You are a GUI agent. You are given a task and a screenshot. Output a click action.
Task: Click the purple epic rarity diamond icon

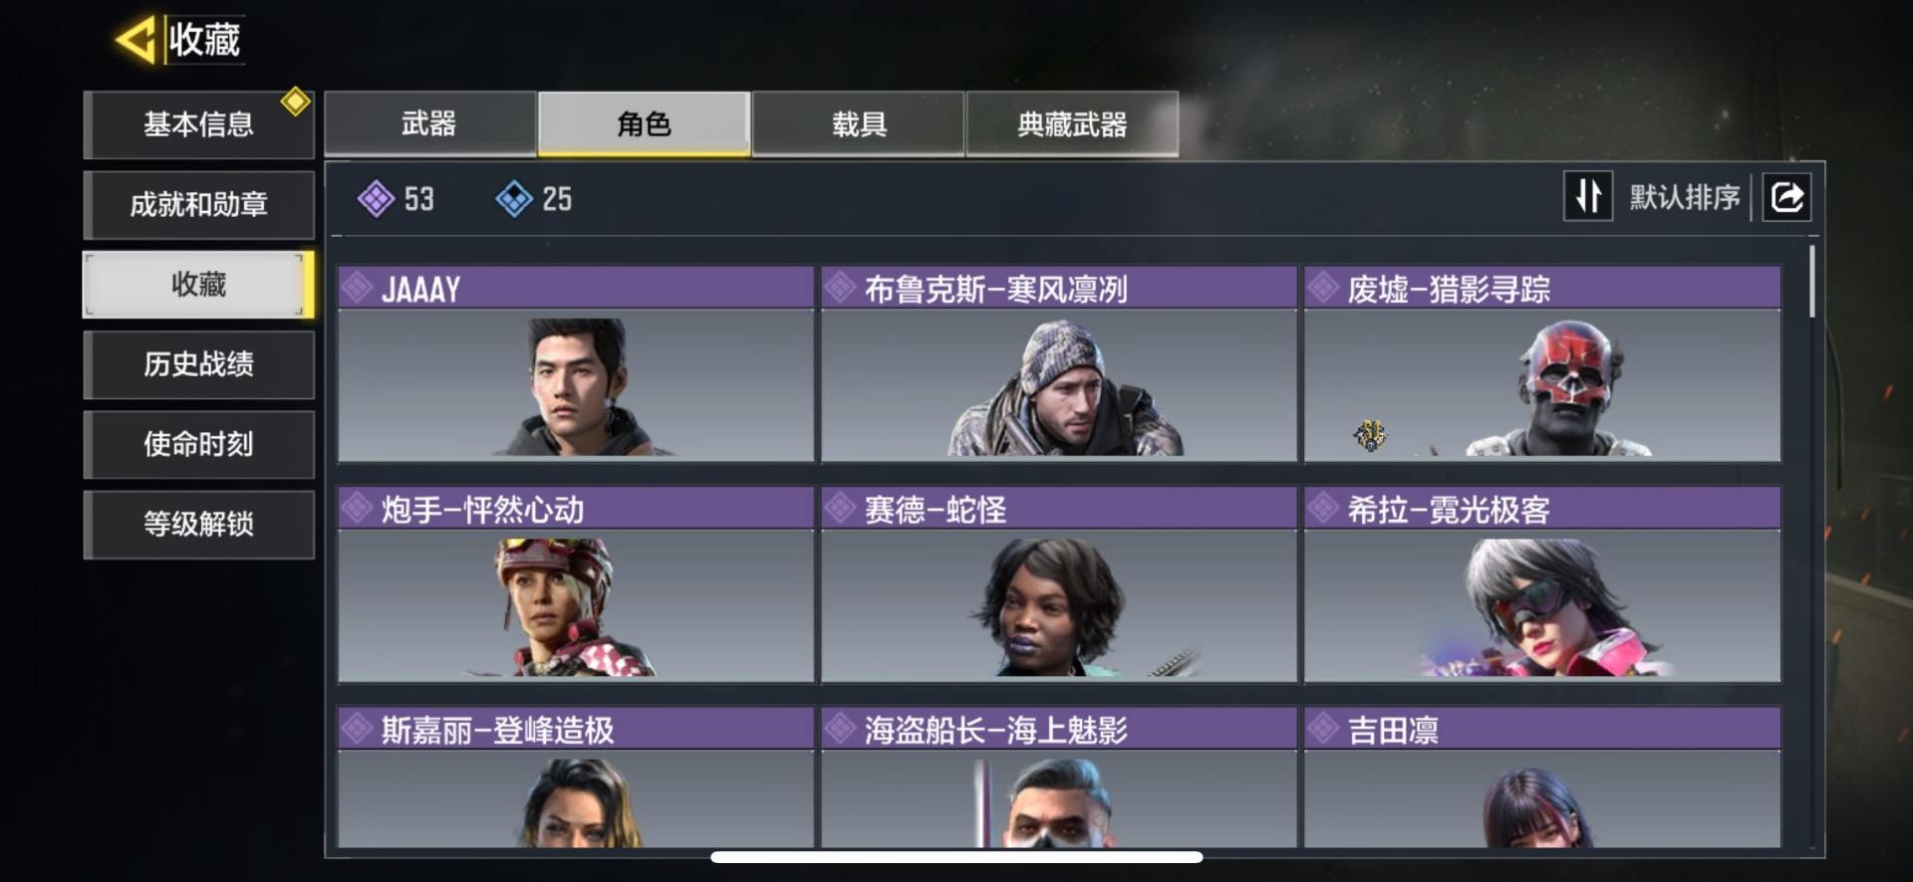(x=376, y=198)
